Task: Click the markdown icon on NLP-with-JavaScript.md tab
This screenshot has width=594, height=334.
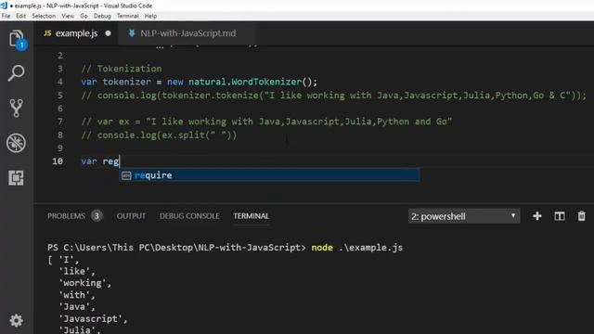Action: tap(132, 33)
